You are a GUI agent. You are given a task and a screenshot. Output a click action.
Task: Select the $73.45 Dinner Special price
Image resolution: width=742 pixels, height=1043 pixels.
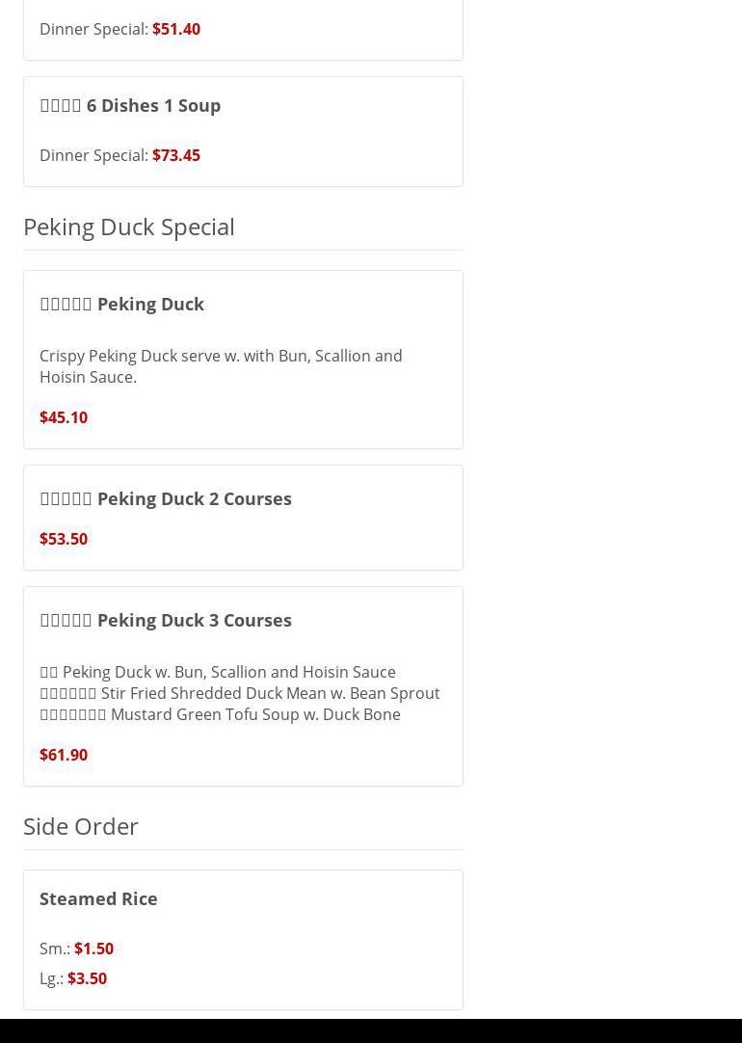click(175, 155)
